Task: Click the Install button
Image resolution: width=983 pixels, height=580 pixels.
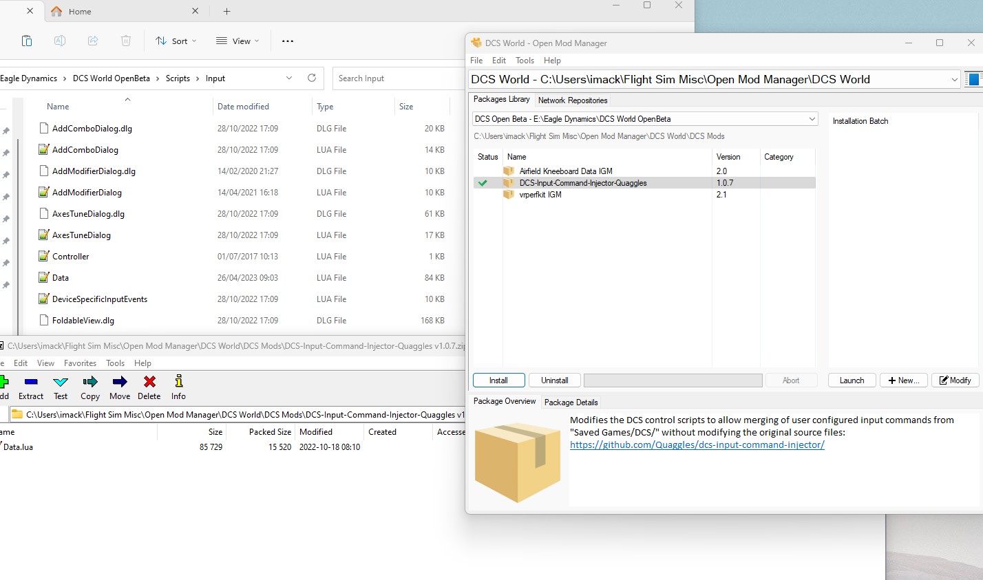Action: pyautogui.click(x=499, y=380)
